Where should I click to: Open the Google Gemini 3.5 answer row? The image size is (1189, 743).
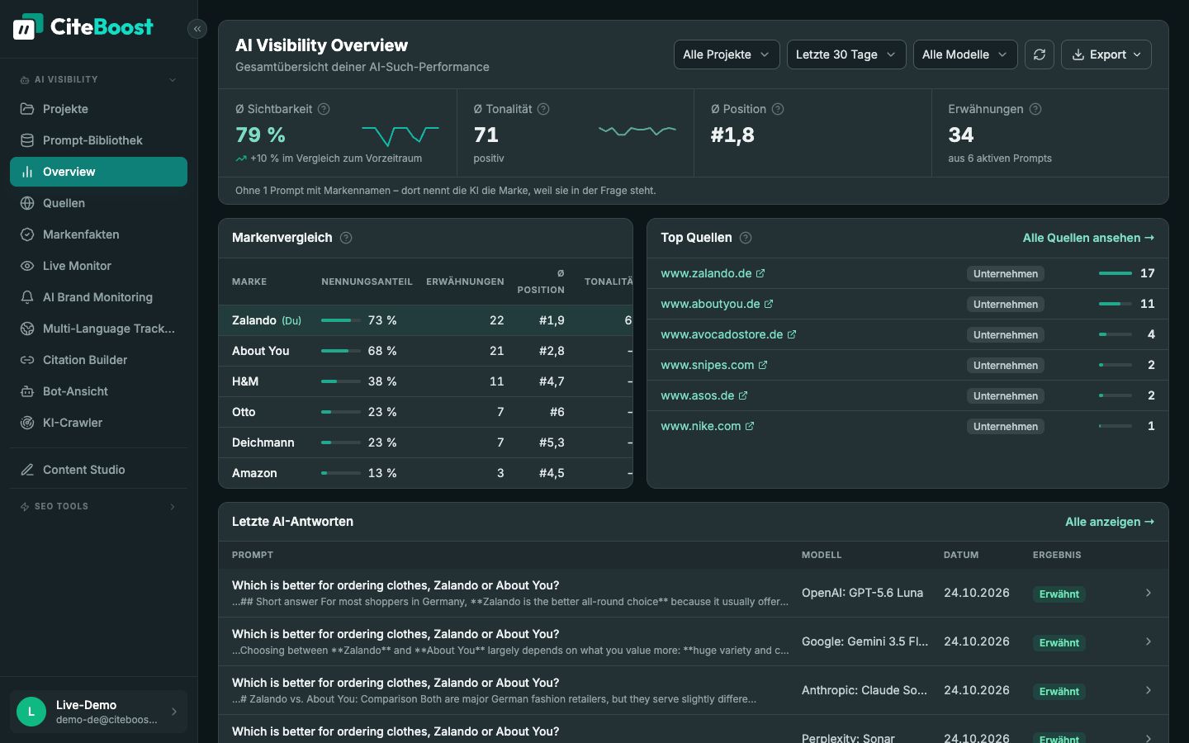[x=694, y=641]
